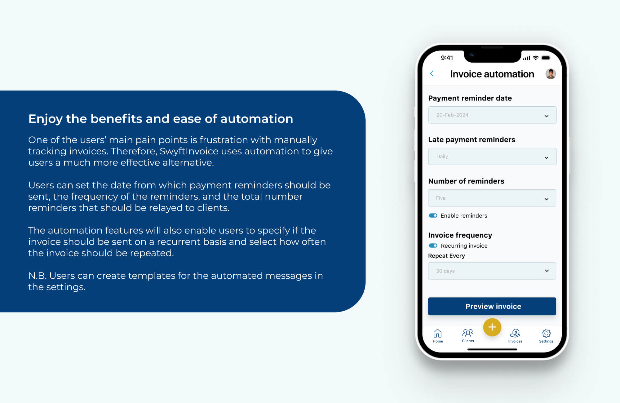Select the Number of reminders menu
This screenshot has height=403, width=620.
[x=492, y=198]
